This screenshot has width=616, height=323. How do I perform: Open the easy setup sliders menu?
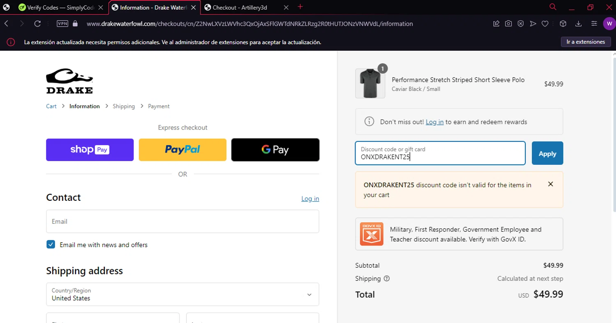594,24
